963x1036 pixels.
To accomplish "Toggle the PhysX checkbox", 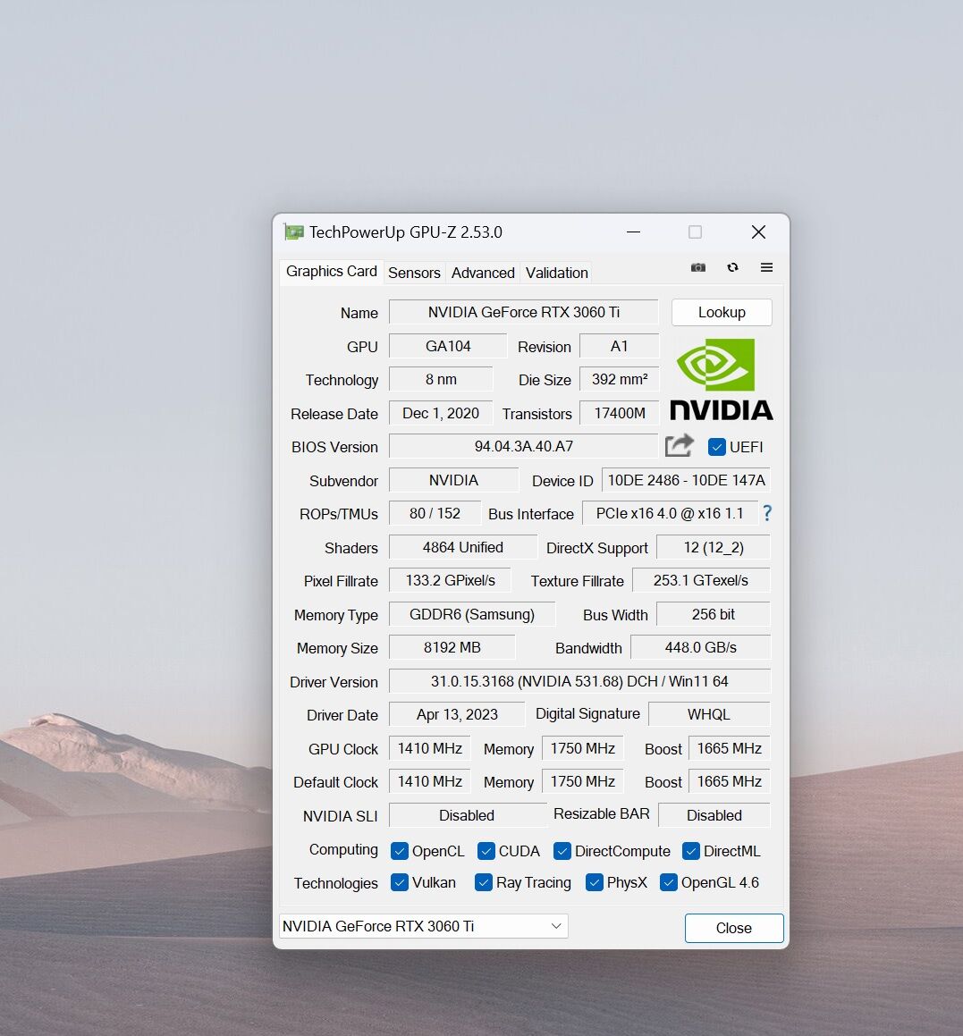I will pos(595,883).
